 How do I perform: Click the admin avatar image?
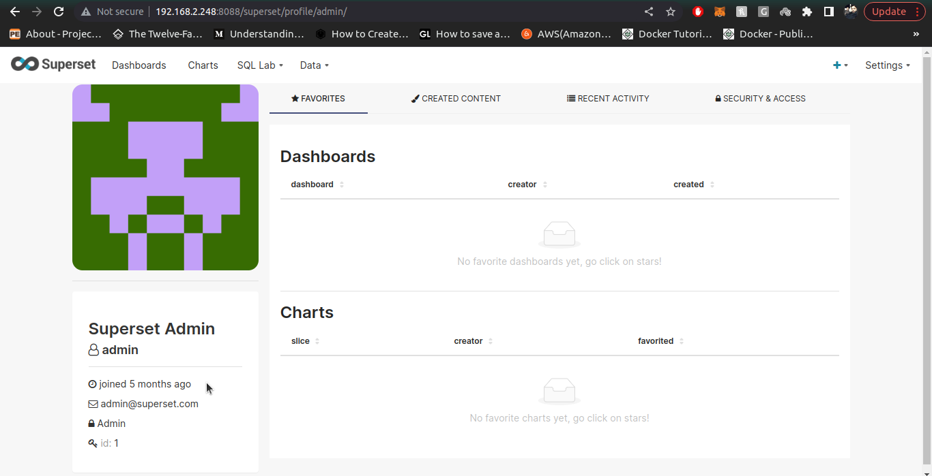[x=165, y=177]
